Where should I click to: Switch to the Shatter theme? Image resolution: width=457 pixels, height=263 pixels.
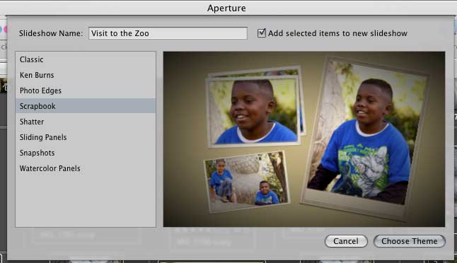click(86, 122)
